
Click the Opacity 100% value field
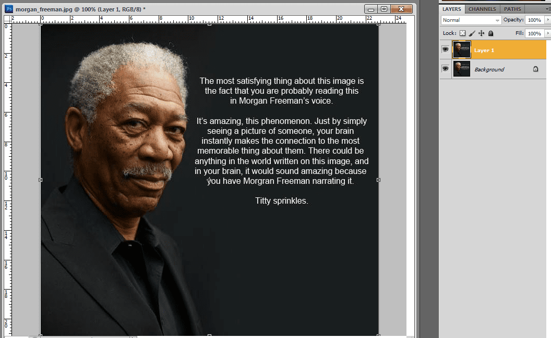(534, 20)
